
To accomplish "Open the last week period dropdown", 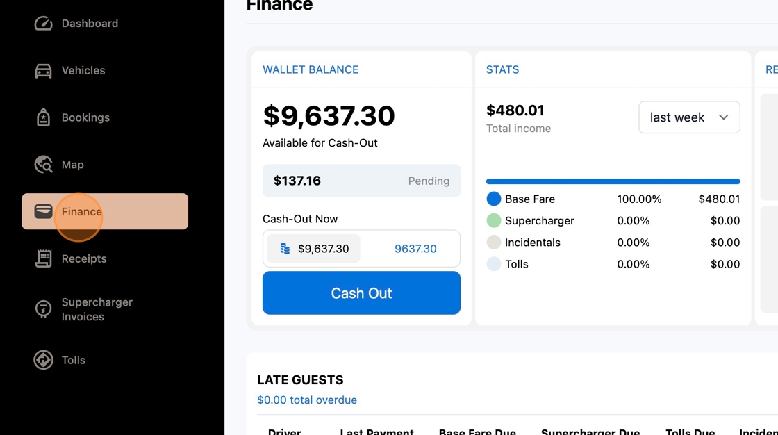I will pyautogui.click(x=689, y=117).
